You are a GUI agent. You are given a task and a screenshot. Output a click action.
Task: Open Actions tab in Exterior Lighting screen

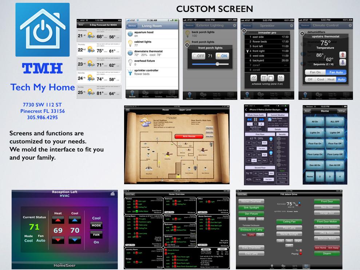[x=203, y=95]
